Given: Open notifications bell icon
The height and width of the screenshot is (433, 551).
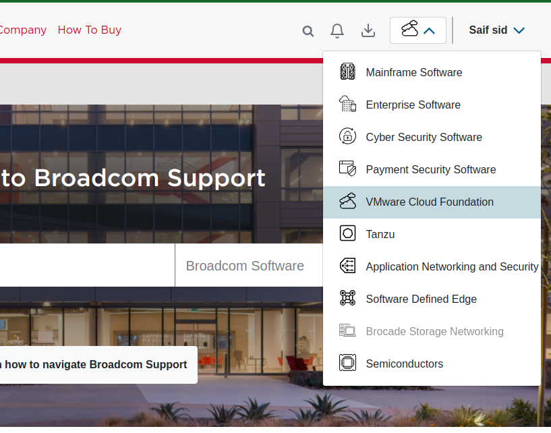Looking at the screenshot, I should coord(337,30).
